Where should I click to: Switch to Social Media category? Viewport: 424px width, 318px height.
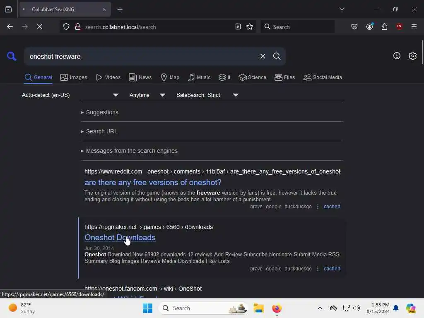(x=323, y=77)
